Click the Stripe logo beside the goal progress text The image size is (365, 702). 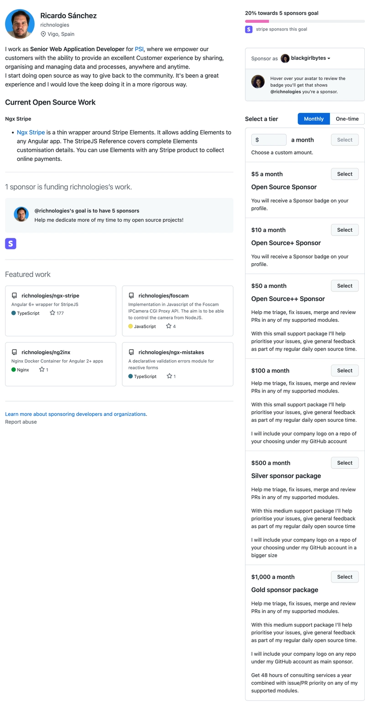click(249, 29)
